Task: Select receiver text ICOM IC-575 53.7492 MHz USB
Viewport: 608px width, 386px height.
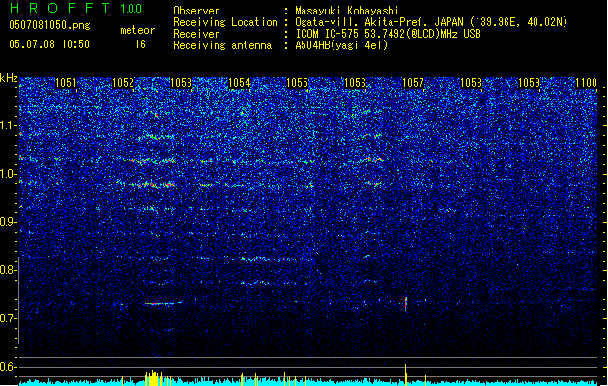Action: [x=389, y=34]
